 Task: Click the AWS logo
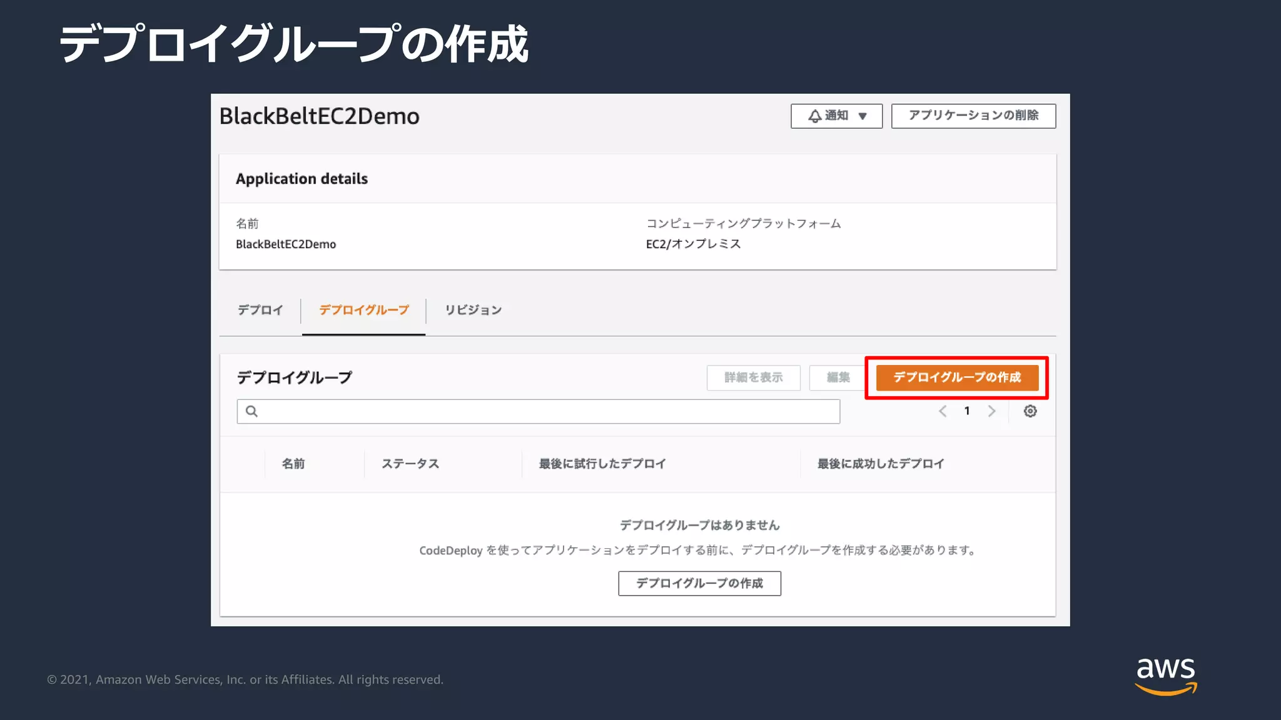click(1166, 676)
